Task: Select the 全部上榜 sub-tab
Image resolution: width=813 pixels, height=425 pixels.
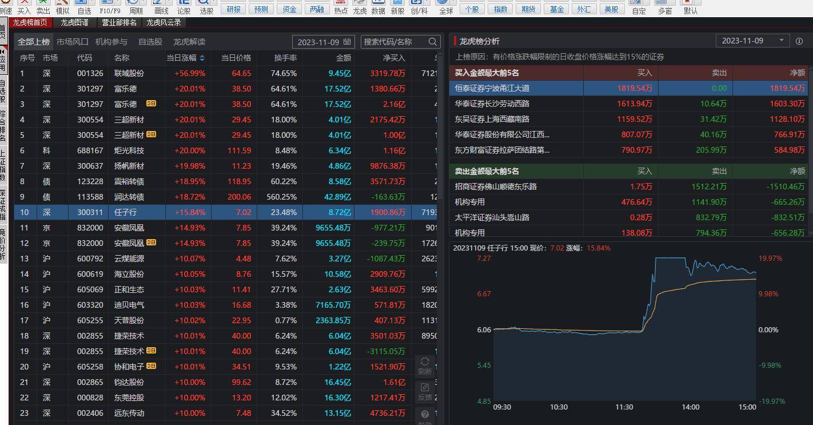Action: click(x=34, y=42)
